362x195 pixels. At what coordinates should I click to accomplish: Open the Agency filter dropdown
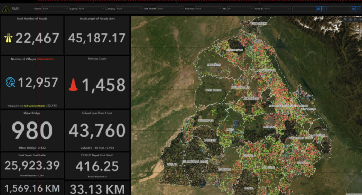(x=91, y=9)
